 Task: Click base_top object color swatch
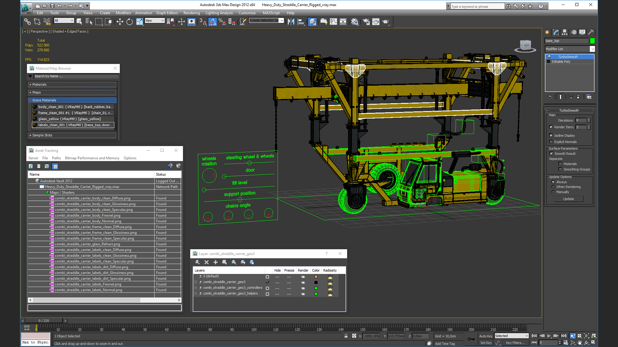(x=592, y=41)
